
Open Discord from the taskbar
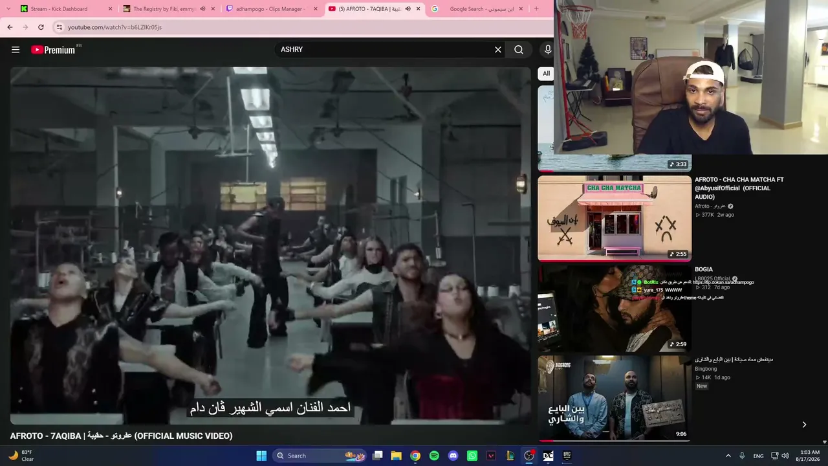(x=453, y=456)
